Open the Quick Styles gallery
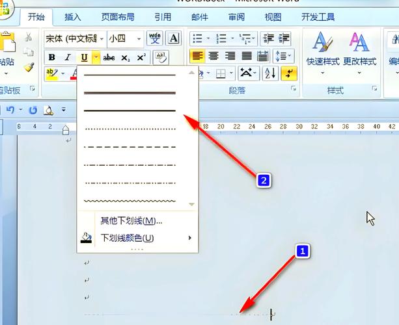Screen dimensions: 399x325 point(323,53)
